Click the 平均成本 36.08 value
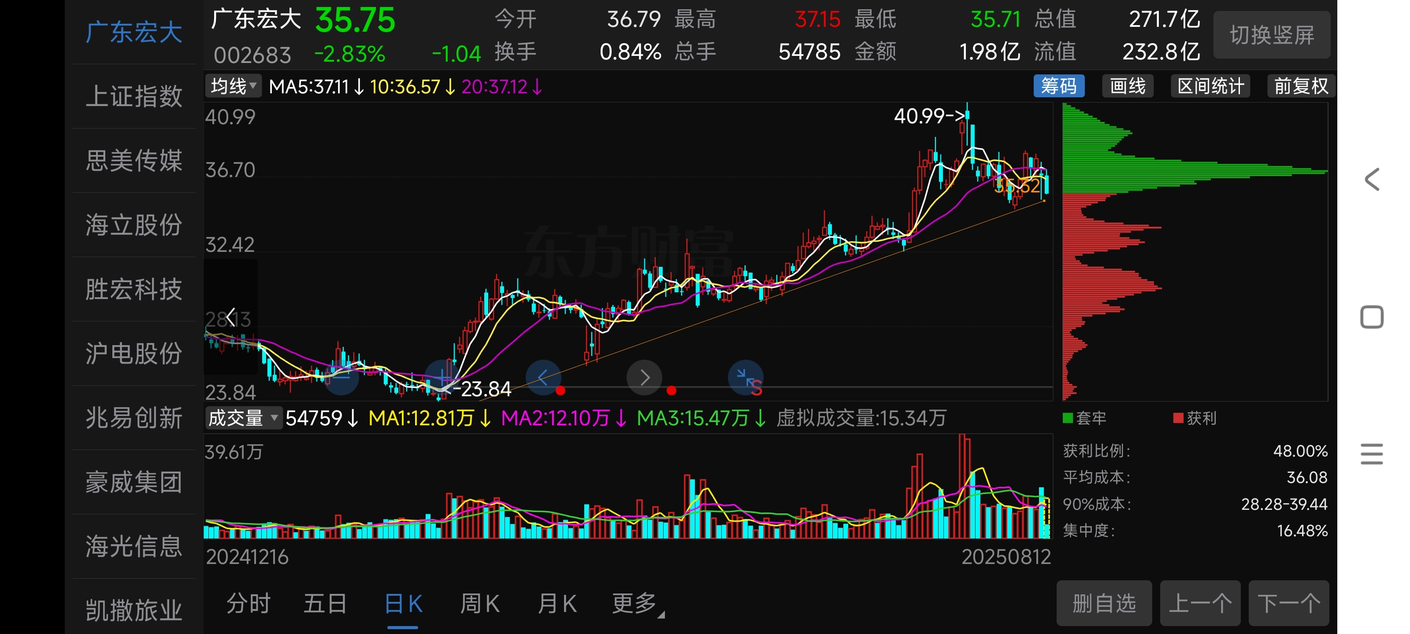Image resolution: width=1410 pixels, height=634 pixels. point(1306,478)
